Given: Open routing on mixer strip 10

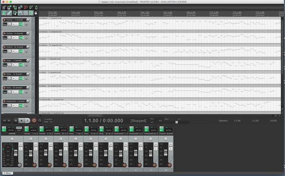Looking at the screenshot, I should click(x=169, y=130).
